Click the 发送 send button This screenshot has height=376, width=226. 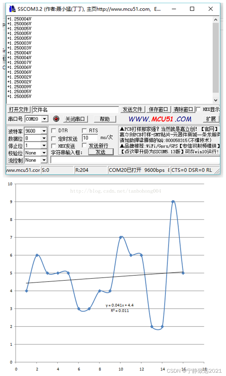click(101, 152)
